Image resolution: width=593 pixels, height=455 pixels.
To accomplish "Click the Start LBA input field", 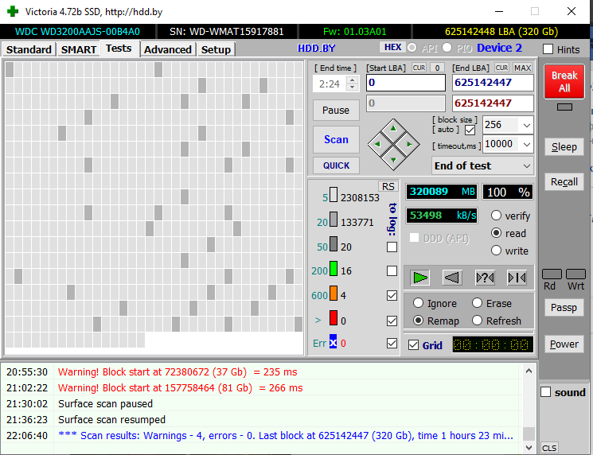I will click(406, 83).
